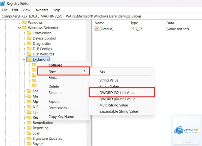Viewport: 202px width, 146px height.
Task: Select the (Default) value name
Action: point(107,29)
